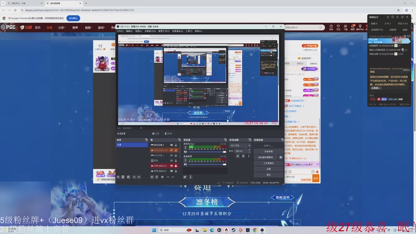Add a scene transition with plus icon
Image resolution: width=416 pixels, height=234 pixels.
pyautogui.click(x=238, y=156)
